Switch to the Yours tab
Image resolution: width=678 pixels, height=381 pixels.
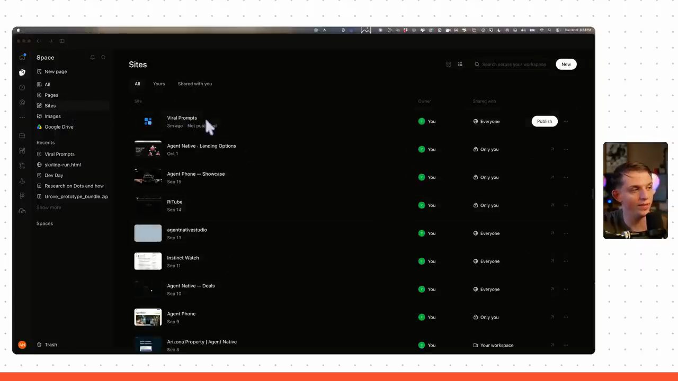[x=159, y=84]
